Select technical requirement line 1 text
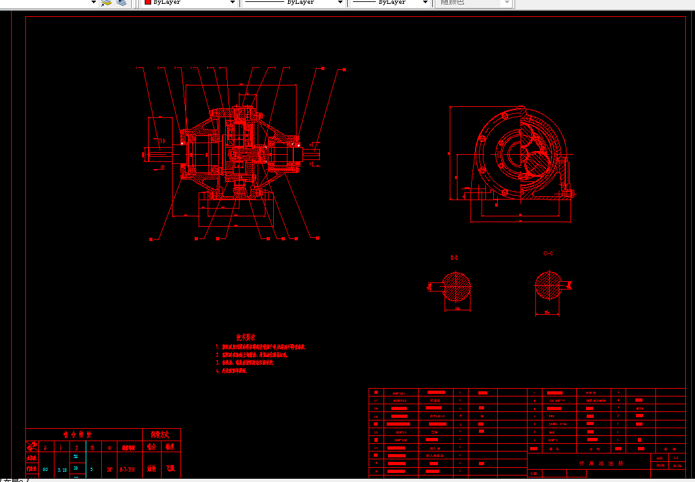Screen dimensions: 695x482 [261, 347]
